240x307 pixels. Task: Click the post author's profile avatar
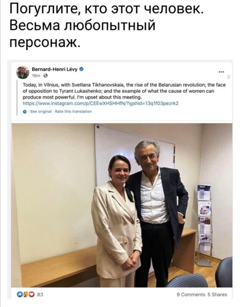click(23, 72)
